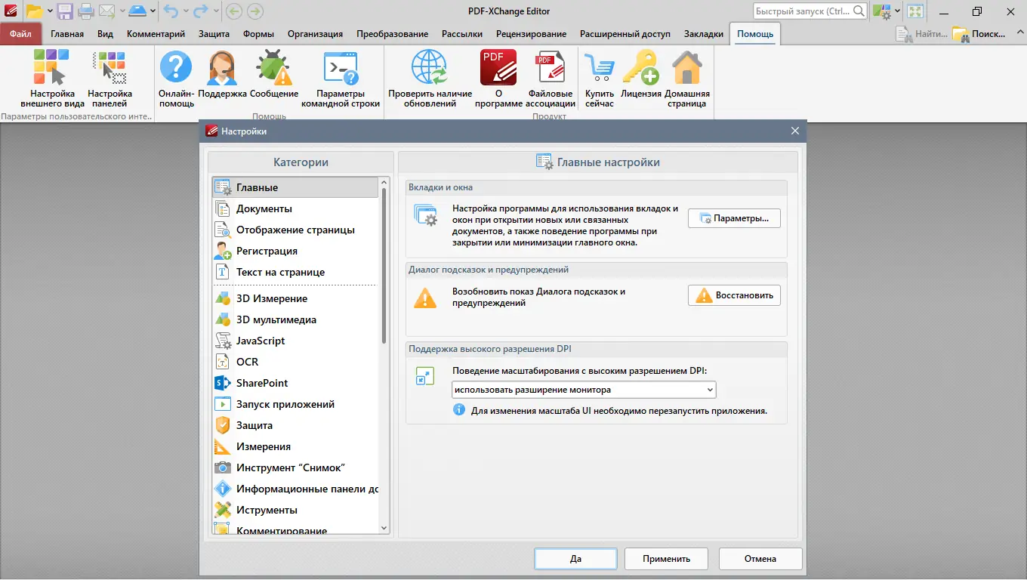Click the Print icon in quick access toolbar
The image size is (1027, 580).
tap(85, 11)
